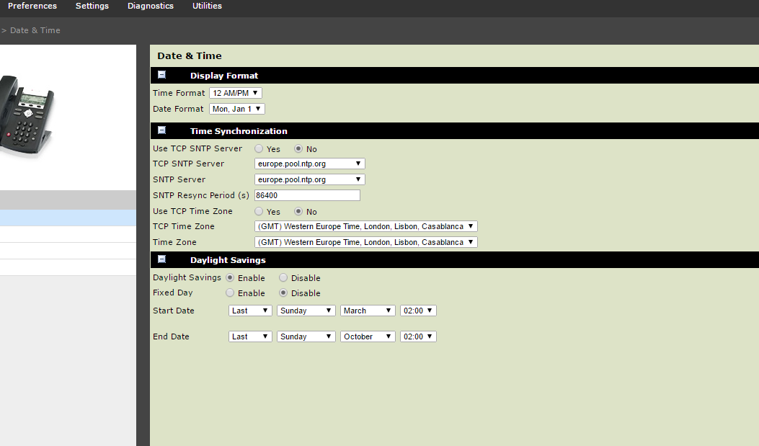Select No for Use TCP SNTP Server
759x446 pixels.
click(x=298, y=148)
